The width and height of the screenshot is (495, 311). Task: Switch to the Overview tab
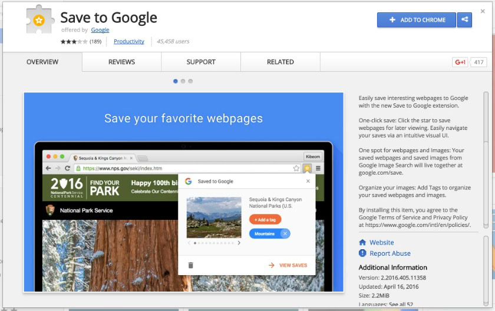coord(42,62)
